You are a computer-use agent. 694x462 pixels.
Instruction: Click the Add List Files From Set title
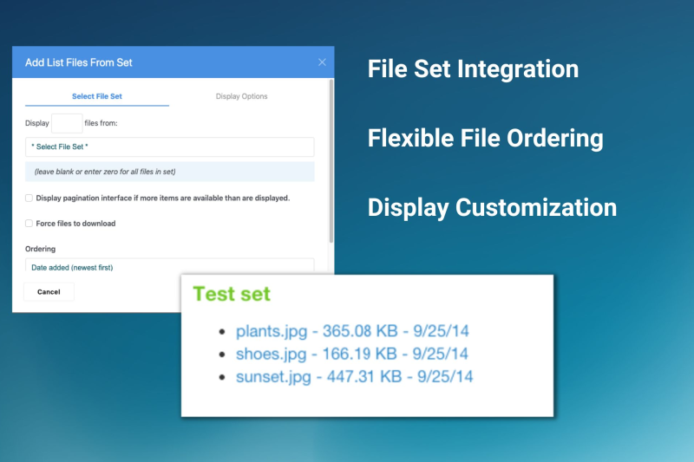pyautogui.click(x=79, y=62)
